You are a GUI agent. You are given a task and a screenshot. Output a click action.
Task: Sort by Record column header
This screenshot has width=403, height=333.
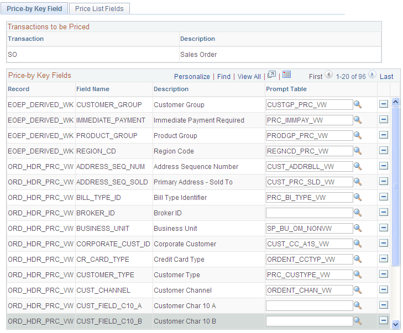pos(18,89)
